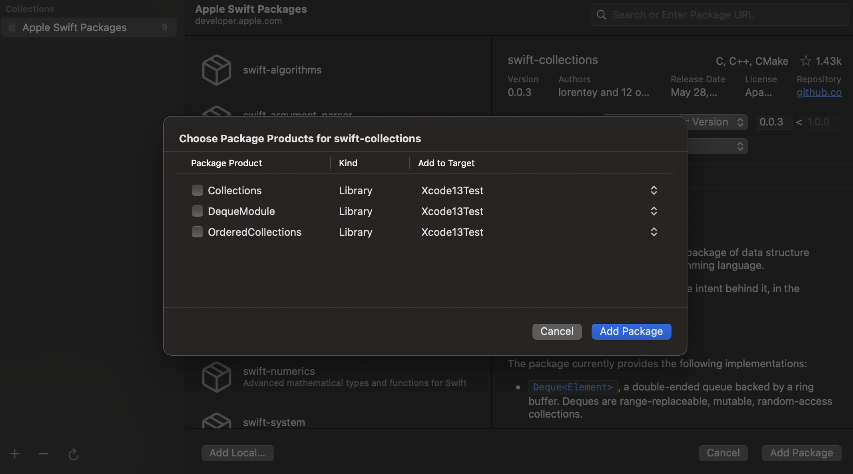Click the search magnifier icon
The width and height of the screenshot is (853, 474).
pos(601,15)
